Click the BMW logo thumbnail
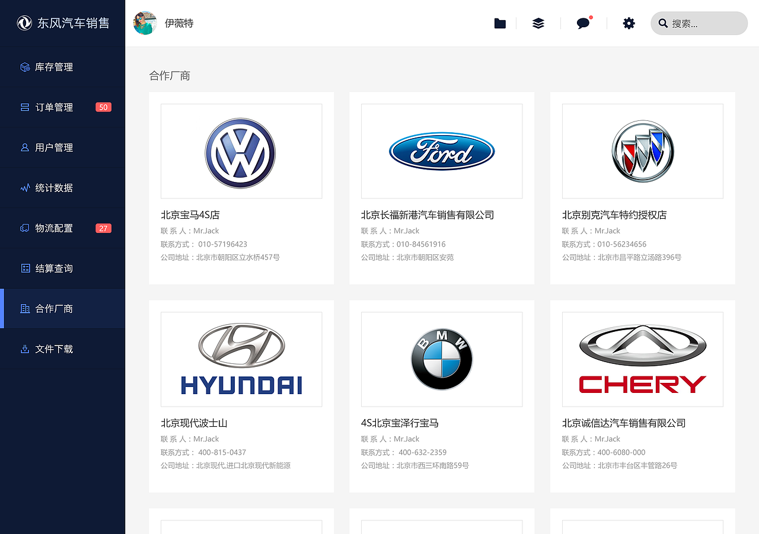This screenshot has width=759, height=534. tap(442, 359)
